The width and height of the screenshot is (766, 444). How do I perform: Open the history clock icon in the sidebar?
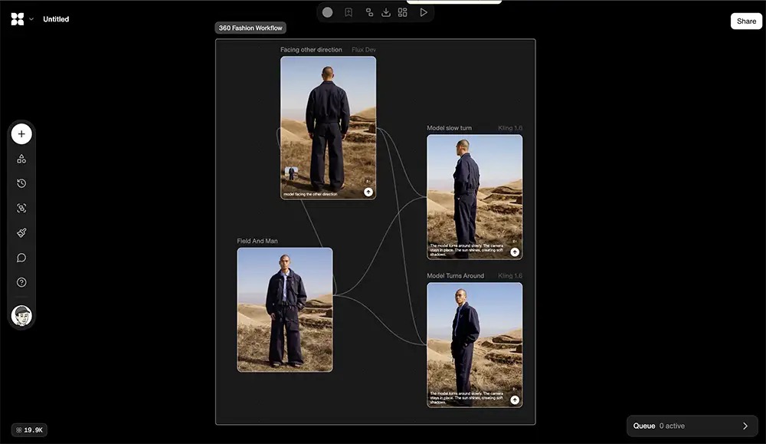point(21,183)
